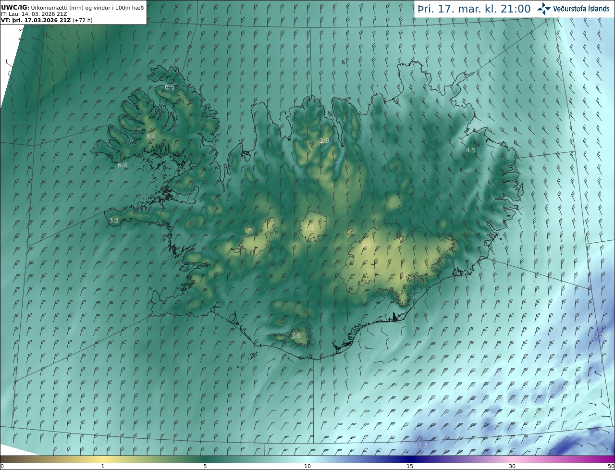615x470 pixels.
Task: Click the Veðurstofa Íslands logo icon
Action: 544,9
